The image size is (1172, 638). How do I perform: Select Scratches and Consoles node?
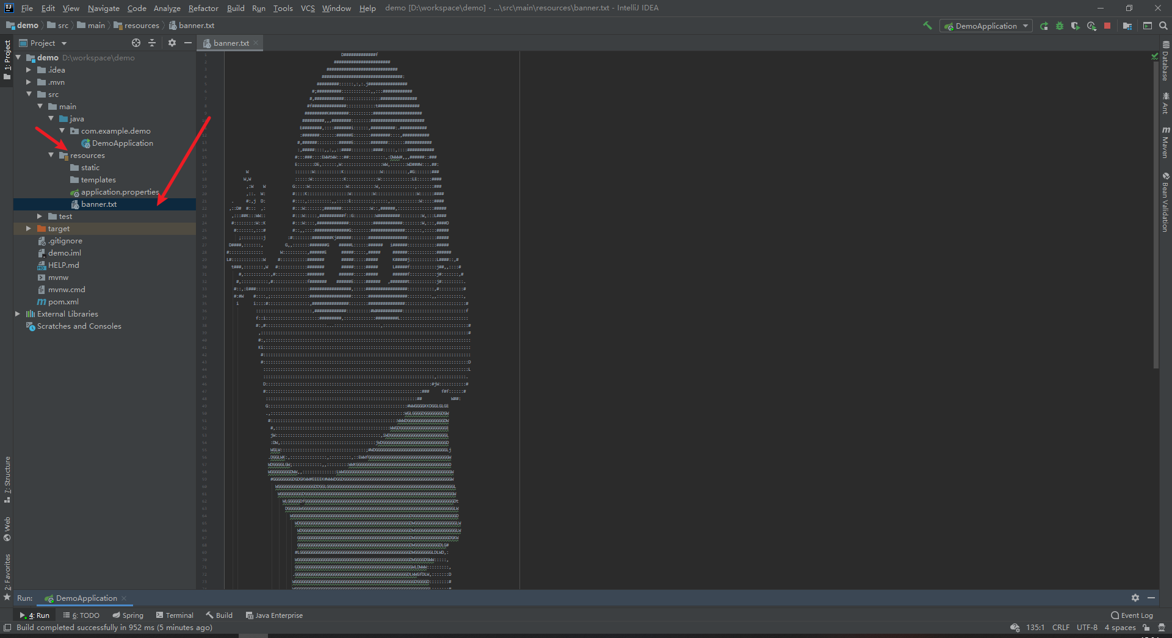point(73,326)
